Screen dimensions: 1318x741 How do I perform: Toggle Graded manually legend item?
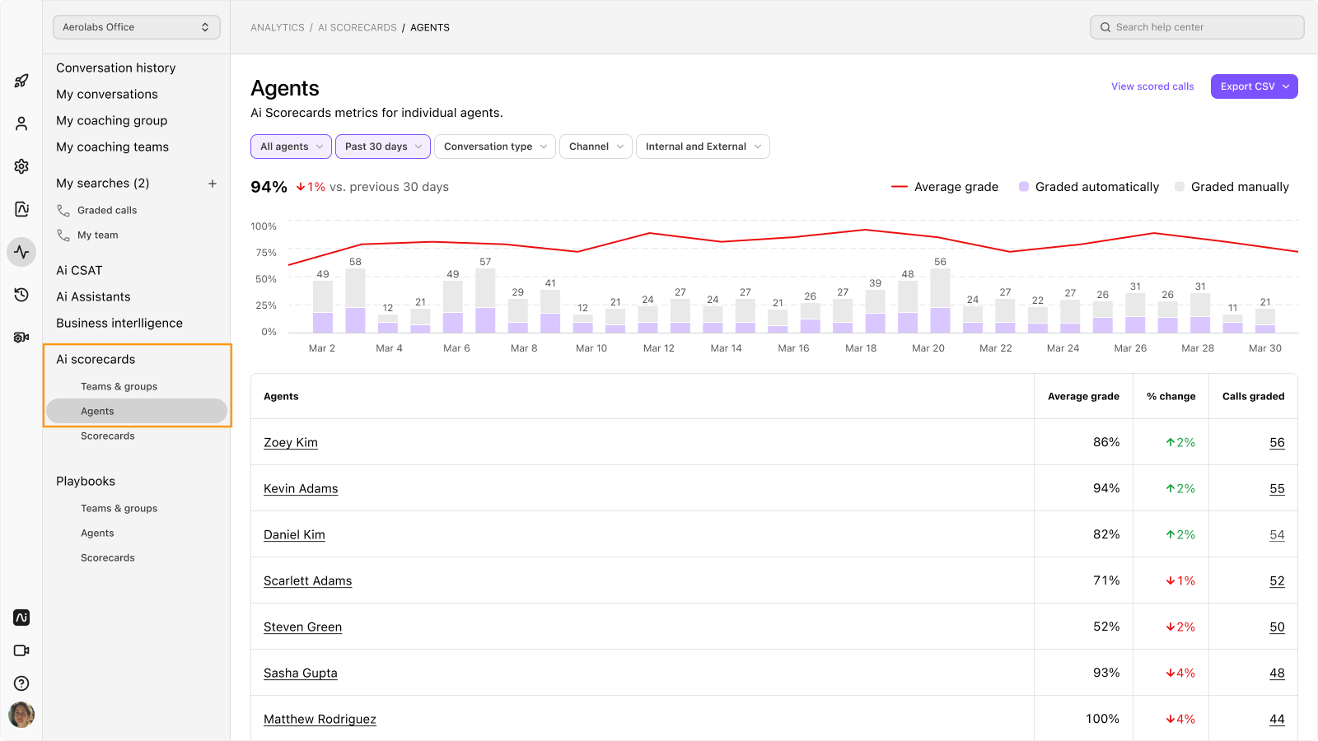[1232, 187]
